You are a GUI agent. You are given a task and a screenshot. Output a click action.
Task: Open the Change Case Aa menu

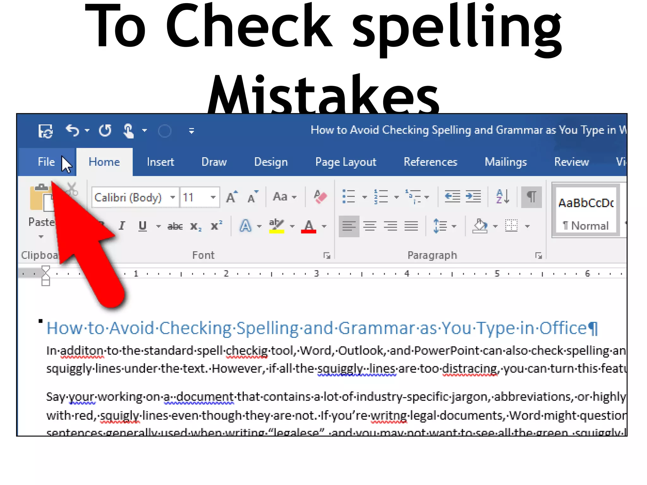tap(285, 197)
